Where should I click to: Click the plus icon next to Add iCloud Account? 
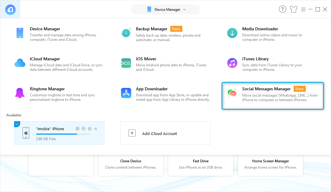pos(132,133)
